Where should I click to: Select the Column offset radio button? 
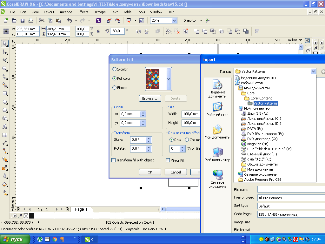(187, 140)
